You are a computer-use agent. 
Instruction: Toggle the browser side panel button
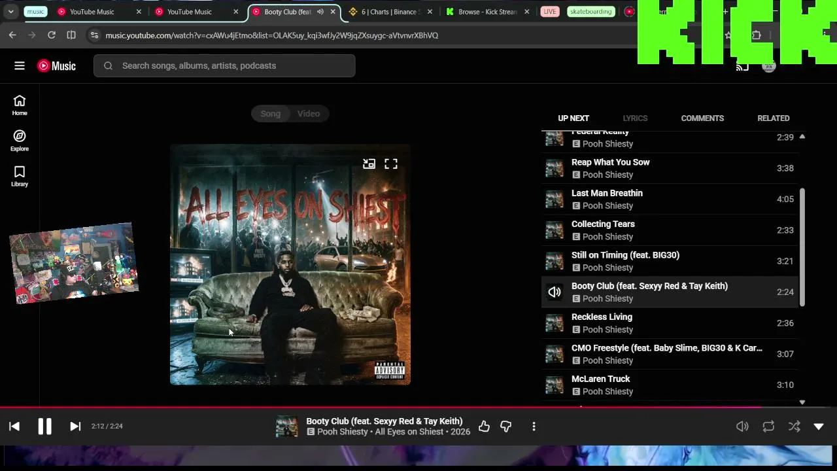(71, 35)
